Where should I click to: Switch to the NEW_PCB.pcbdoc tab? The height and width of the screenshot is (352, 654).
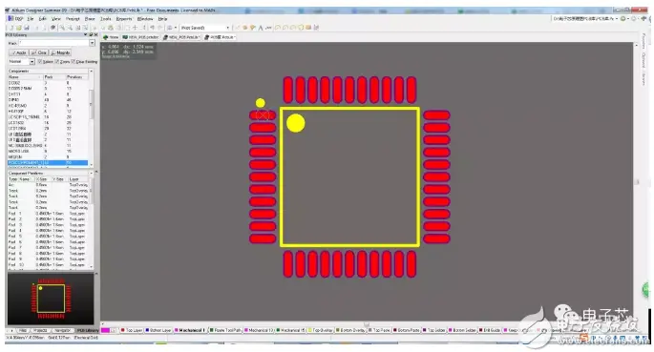click(x=140, y=37)
